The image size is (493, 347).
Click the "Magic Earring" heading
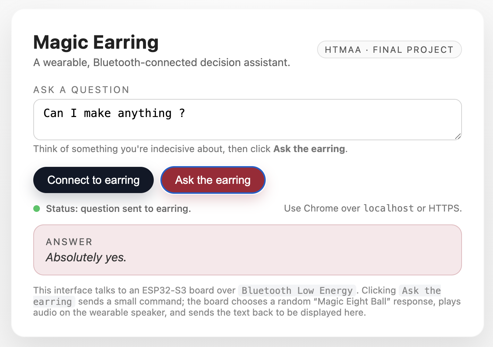(96, 42)
